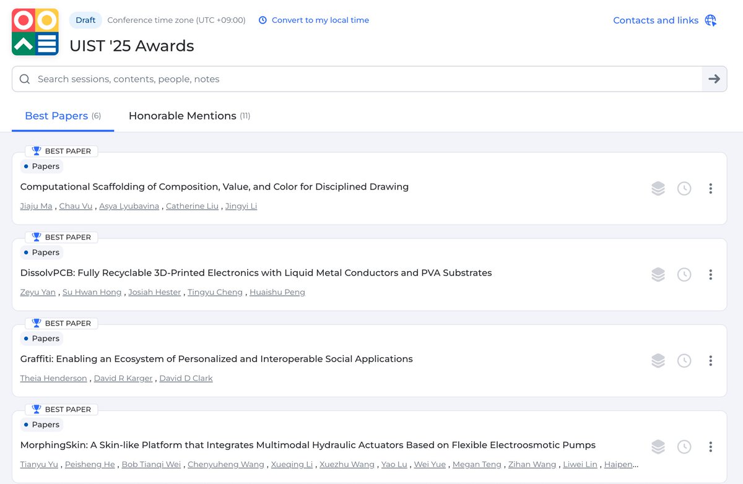The image size is (743, 484).
Task: Open author Su Hwan Hong
Action: (x=92, y=292)
